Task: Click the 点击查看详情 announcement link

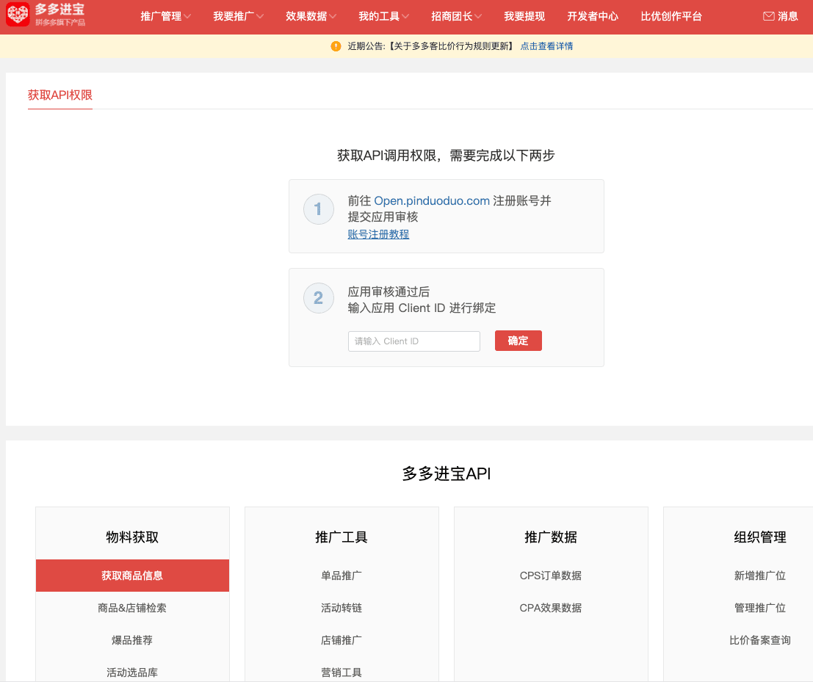Action: (546, 46)
